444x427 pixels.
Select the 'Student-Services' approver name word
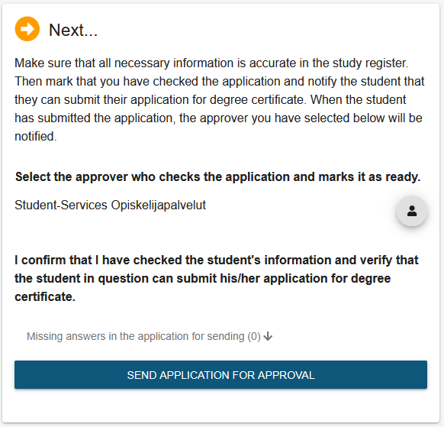61,205
